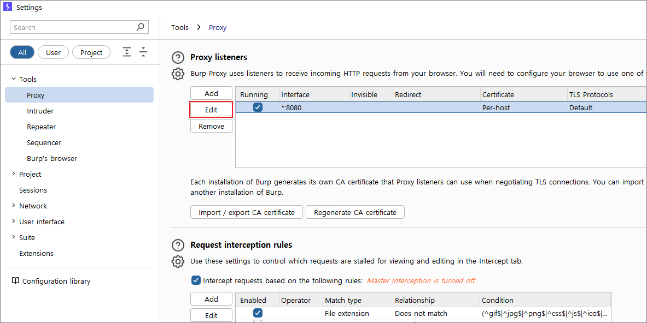Click the File extension match type cell

pos(357,313)
